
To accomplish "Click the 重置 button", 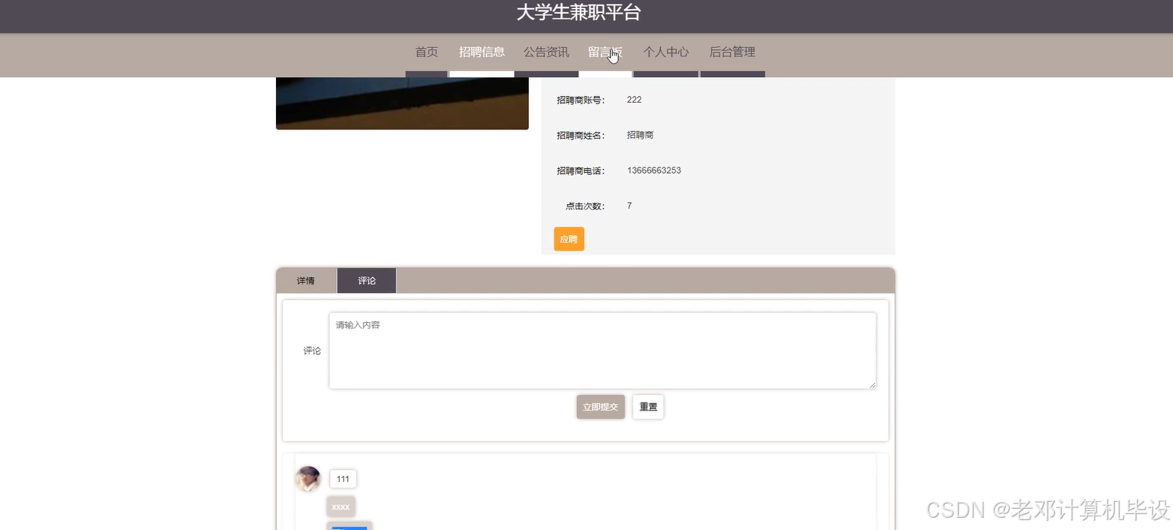I will [x=648, y=407].
